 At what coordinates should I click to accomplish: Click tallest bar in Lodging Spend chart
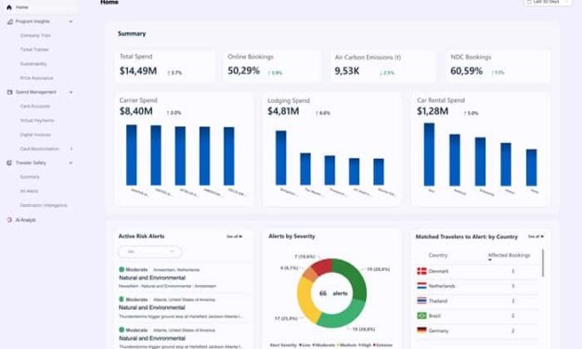pyautogui.click(x=281, y=158)
